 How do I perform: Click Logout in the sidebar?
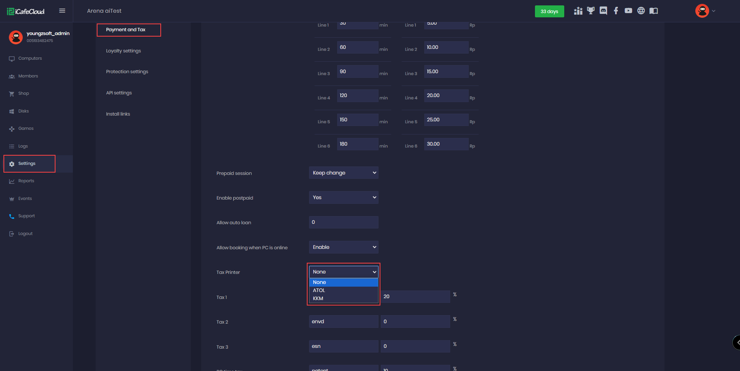pos(25,234)
